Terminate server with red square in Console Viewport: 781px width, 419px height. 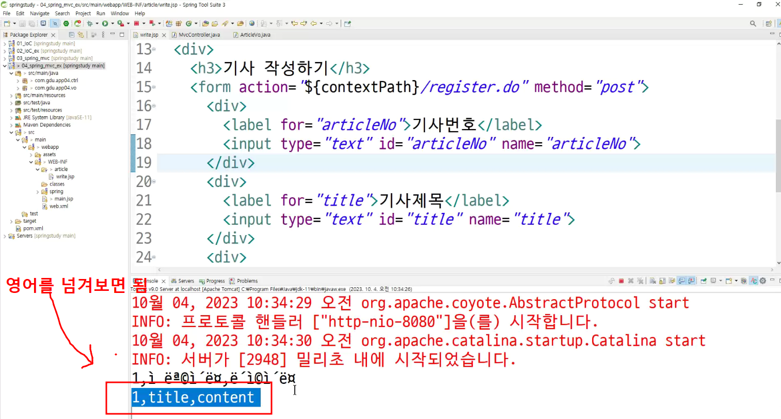pos(621,281)
